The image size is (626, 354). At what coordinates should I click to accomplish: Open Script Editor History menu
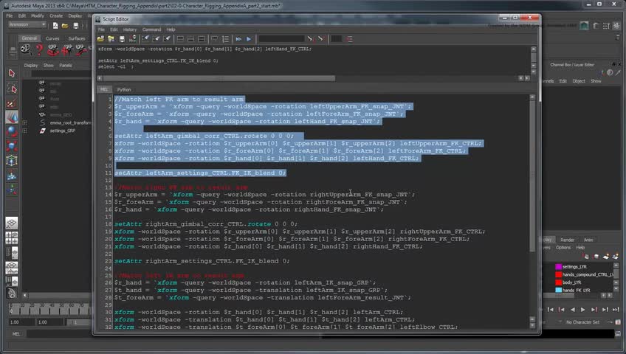point(130,29)
